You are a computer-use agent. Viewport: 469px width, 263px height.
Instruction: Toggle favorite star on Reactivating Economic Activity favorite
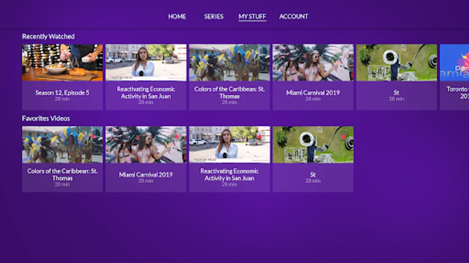pos(260,136)
